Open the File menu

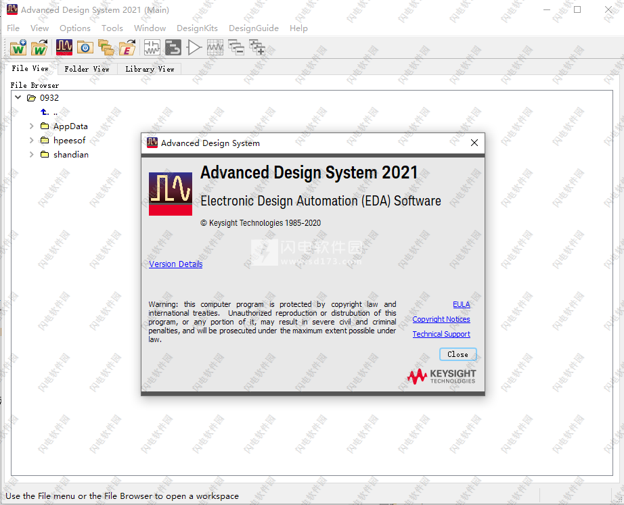13,28
